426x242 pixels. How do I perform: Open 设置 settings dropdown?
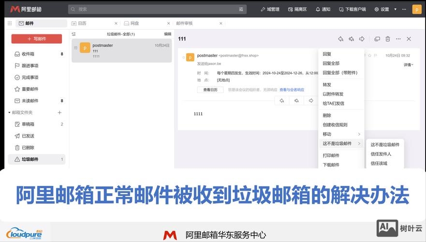[x=385, y=9]
